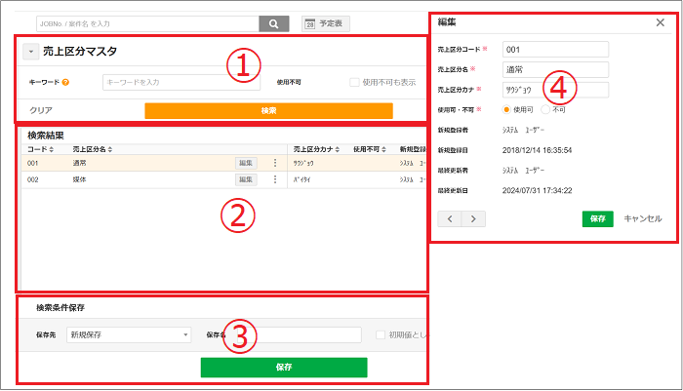Click 編集 button for 媒体 row
This screenshot has width=683, height=391.
click(247, 180)
